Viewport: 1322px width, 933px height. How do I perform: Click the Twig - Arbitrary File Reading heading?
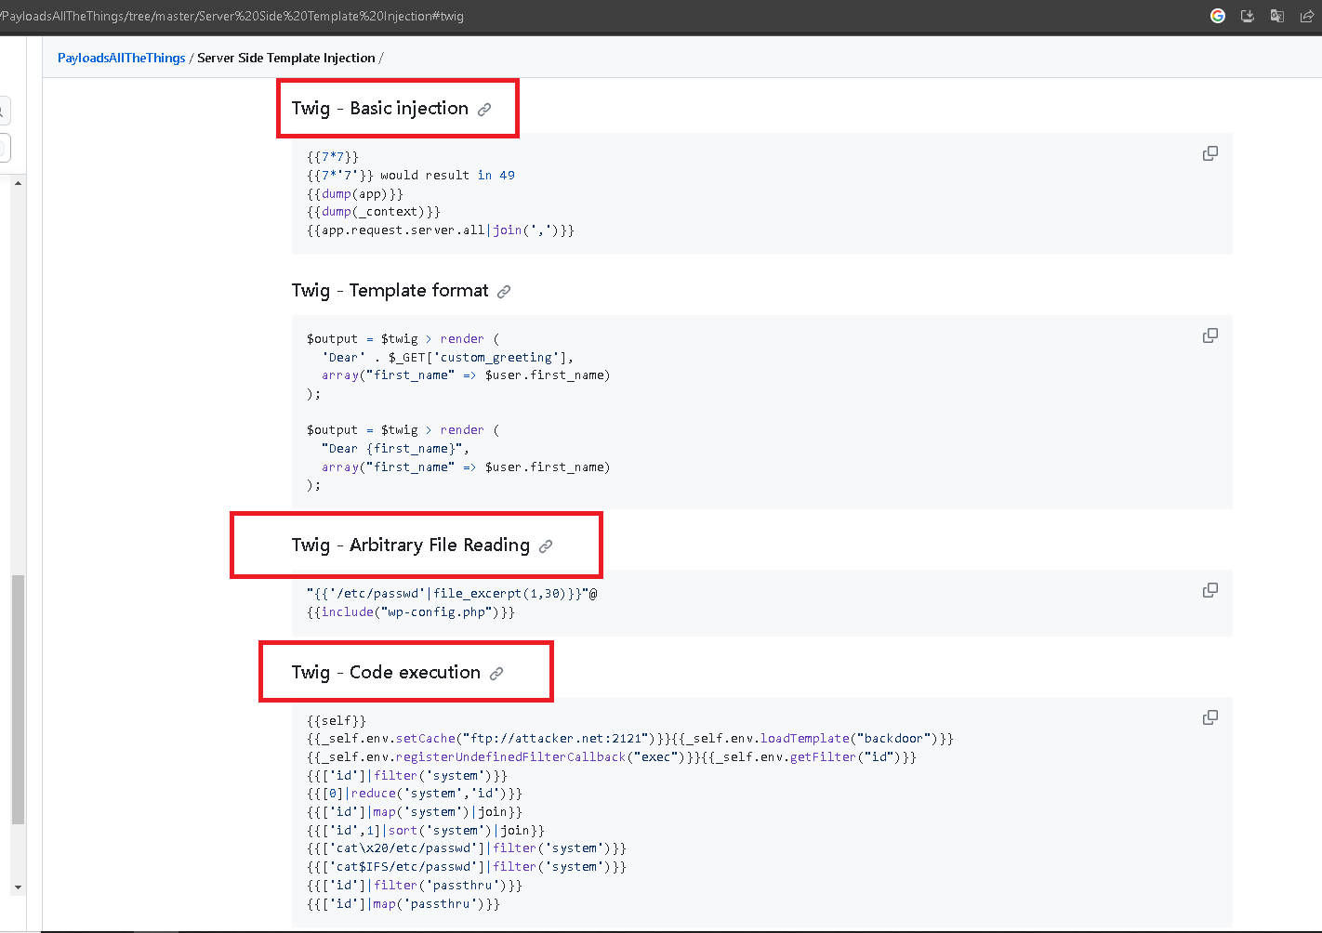point(411,545)
